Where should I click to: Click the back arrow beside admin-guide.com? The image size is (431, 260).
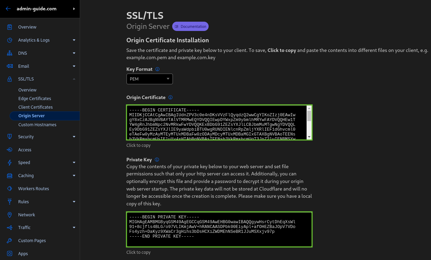pyautogui.click(x=8, y=9)
